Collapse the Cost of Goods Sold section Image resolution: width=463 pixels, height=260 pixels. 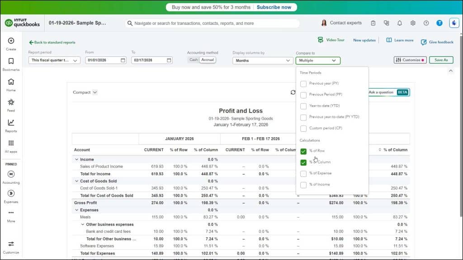[x=76, y=181]
